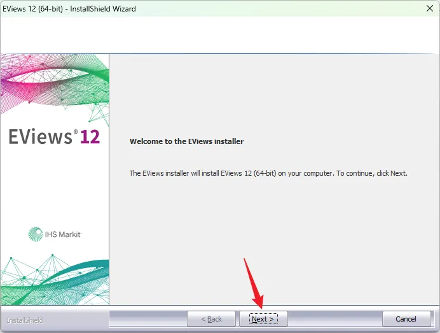Click the installer description sentence
This screenshot has width=440, height=333.
(x=268, y=173)
